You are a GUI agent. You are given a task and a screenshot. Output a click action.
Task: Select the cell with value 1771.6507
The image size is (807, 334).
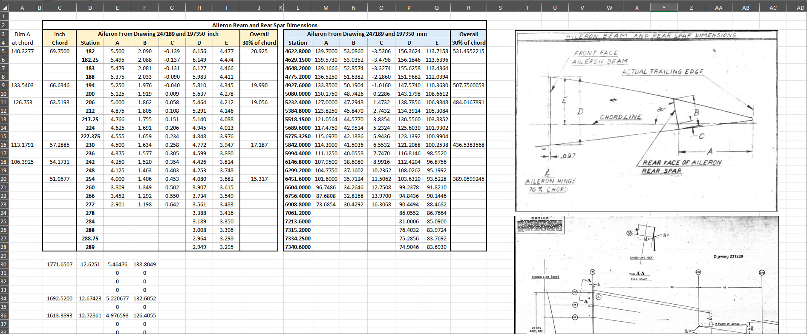tap(60, 264)
